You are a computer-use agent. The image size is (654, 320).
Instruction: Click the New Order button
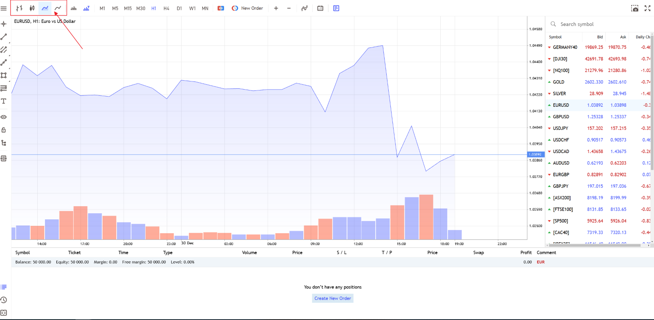click(247, 8)
